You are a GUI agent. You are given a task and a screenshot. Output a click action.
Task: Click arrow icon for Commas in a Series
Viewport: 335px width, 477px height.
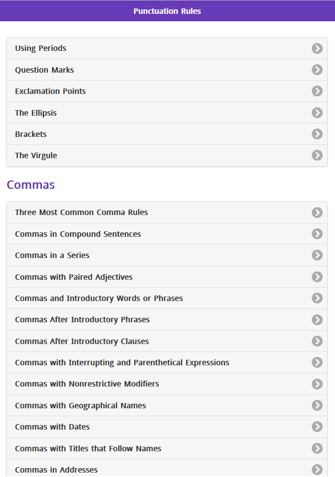pyautogui.click(x=317, y=255)
